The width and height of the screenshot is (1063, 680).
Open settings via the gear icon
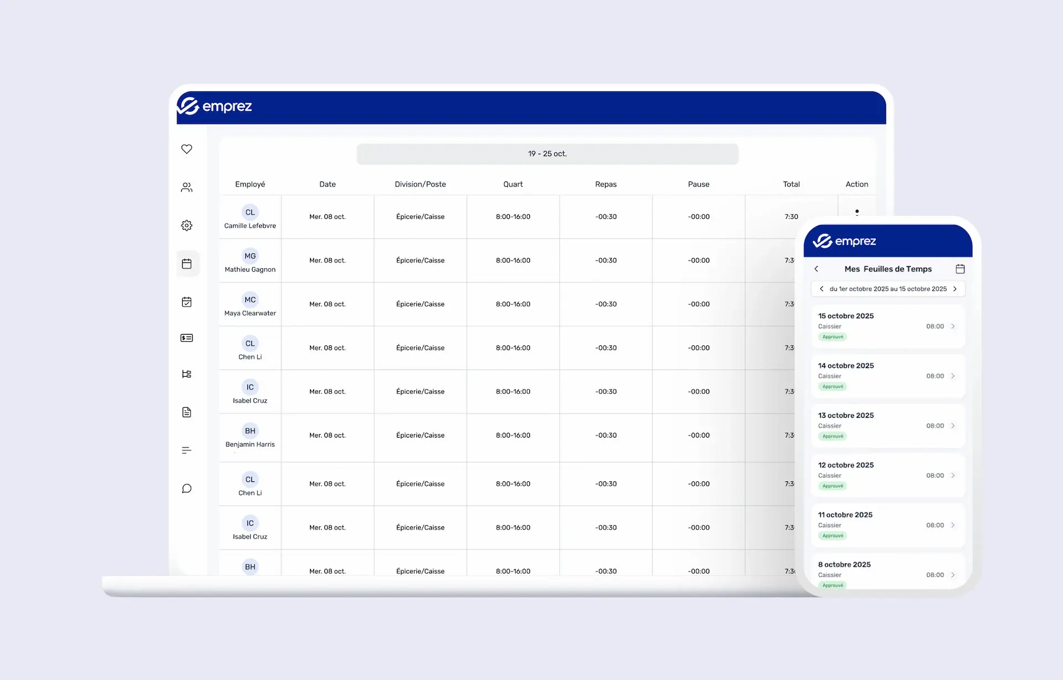[187, 225]
